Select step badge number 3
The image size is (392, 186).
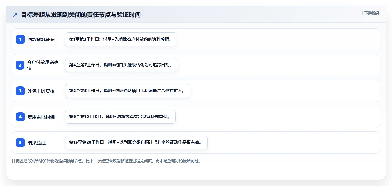[20, 91]
